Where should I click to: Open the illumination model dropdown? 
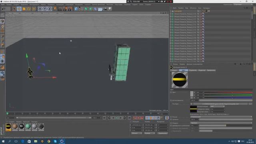221,123
